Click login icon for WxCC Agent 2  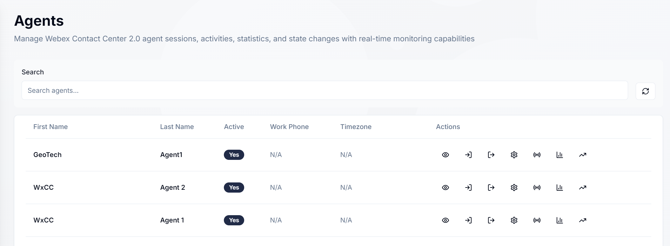pyautogui.click(x=468, y=188)
